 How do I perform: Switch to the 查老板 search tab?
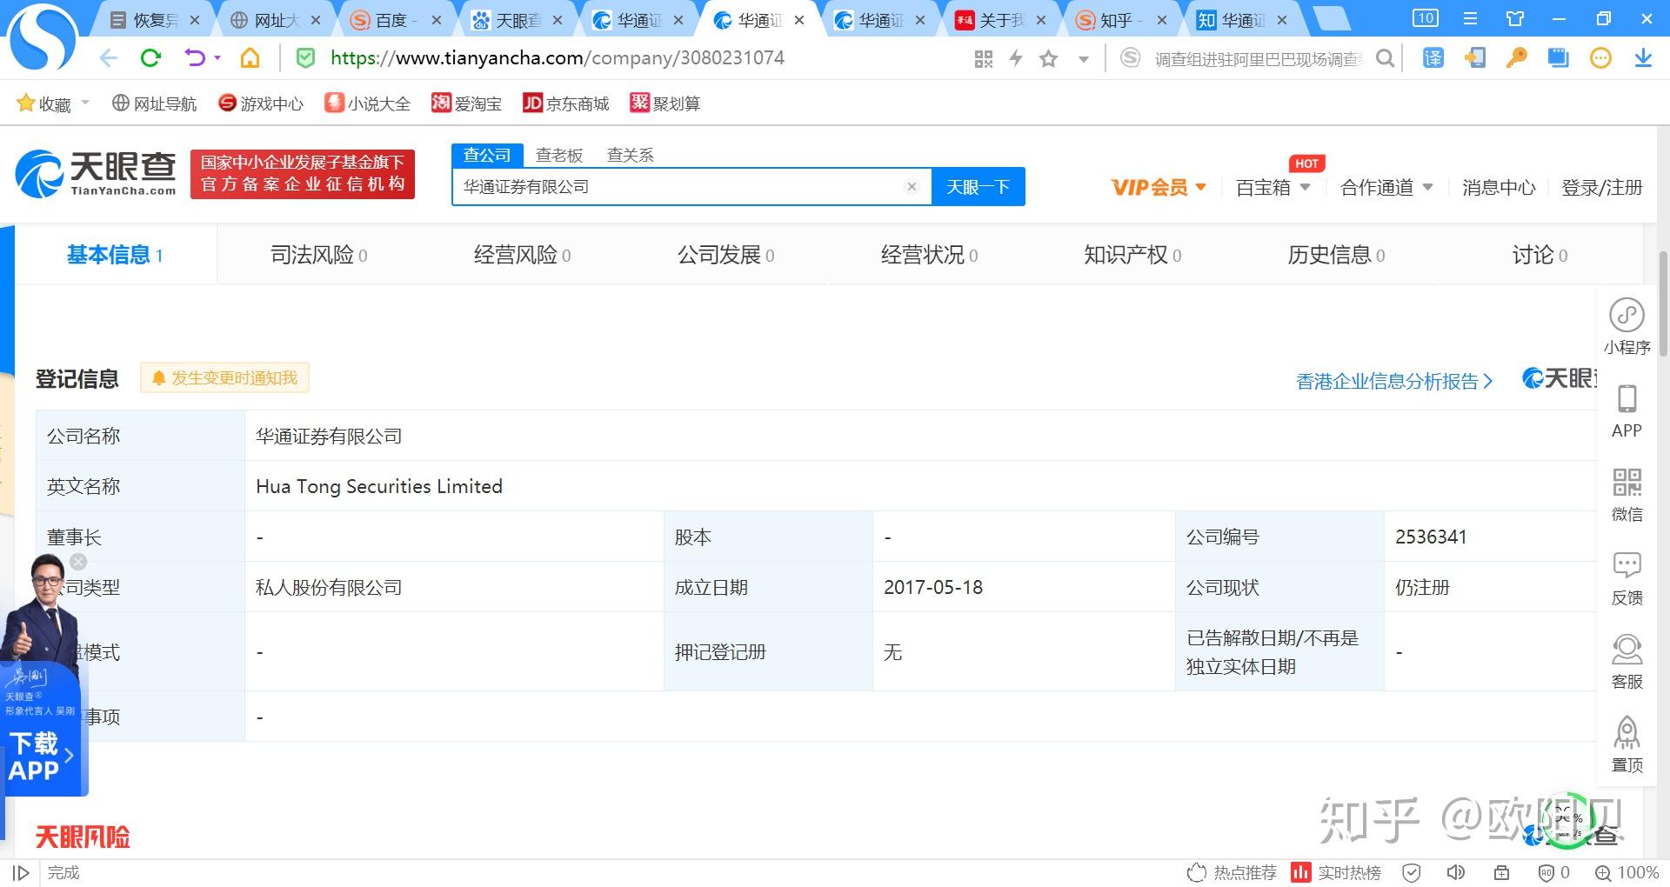click(558, 155)
